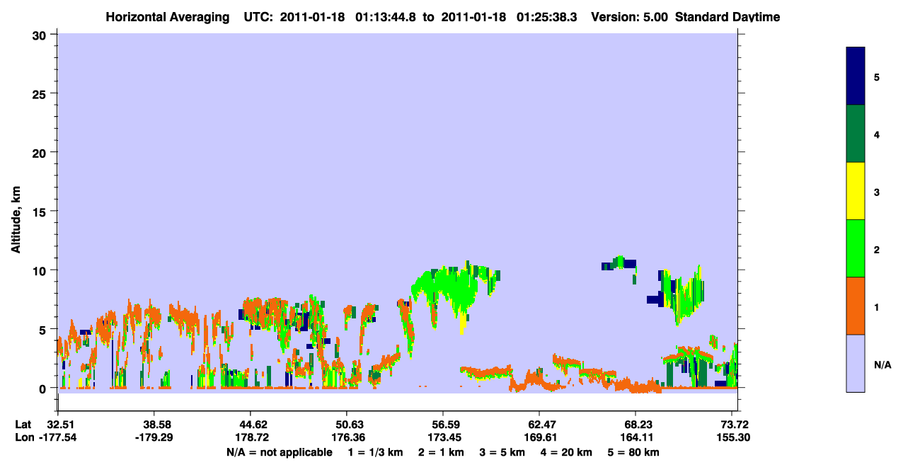This screenshot has width=920, height=472.
Task: Click the latitude value 73.72
Action: (735, 425)
